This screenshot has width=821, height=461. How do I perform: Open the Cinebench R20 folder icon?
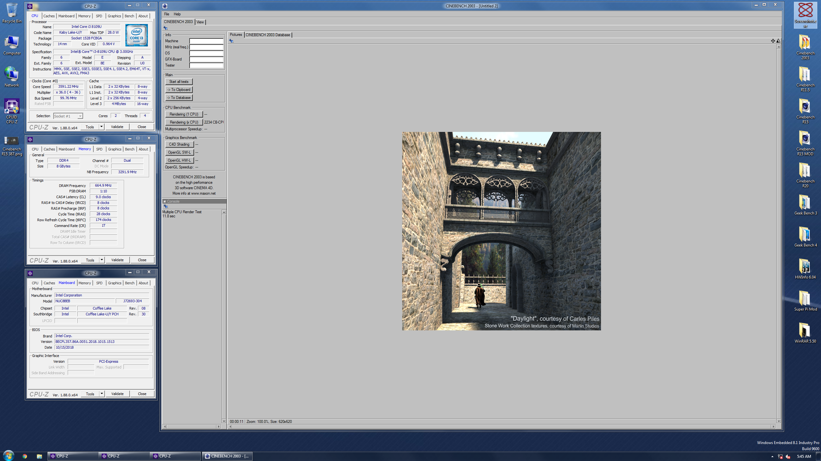805,175
